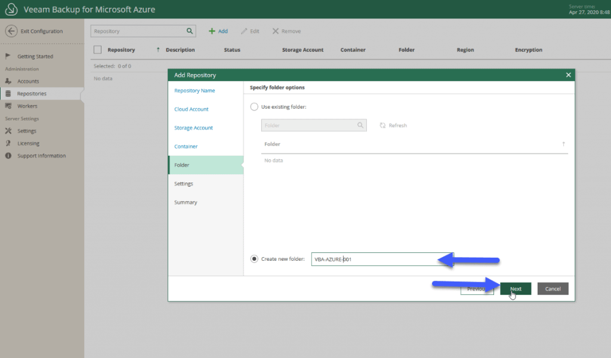Click the sort arrow beside Repository column
Image resolution: width=611 pixels, height=358 pixels.
tap(158, 50)
